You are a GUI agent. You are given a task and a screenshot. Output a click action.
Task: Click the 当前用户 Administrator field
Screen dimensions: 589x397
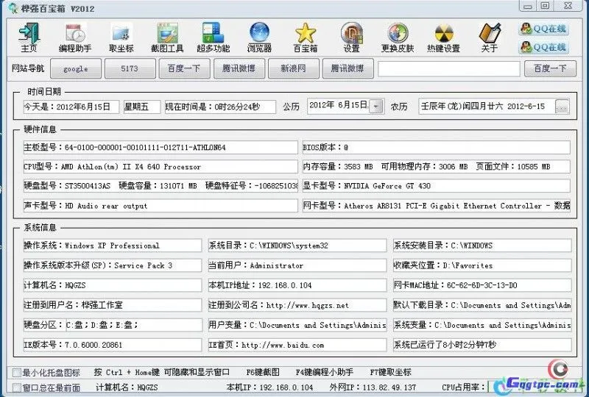[297, 265]
